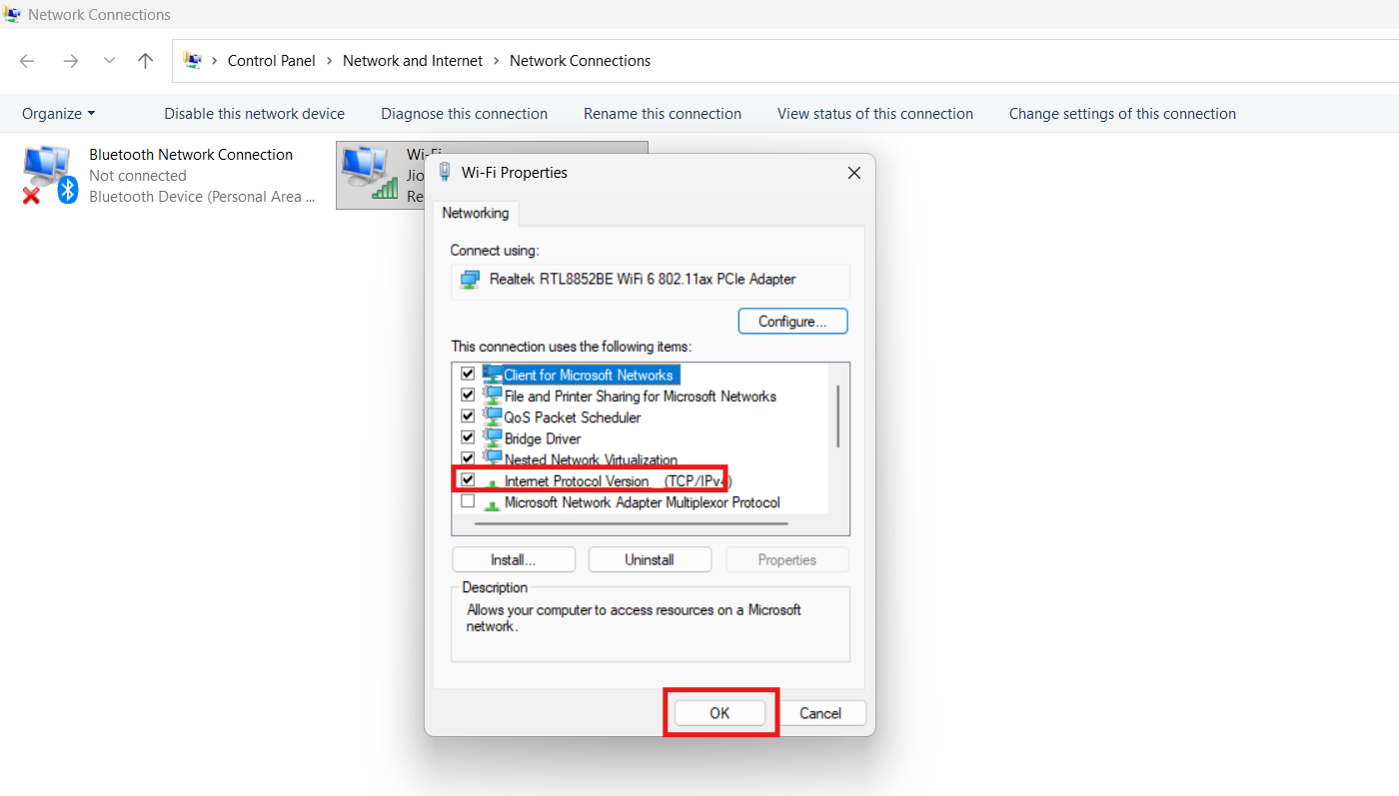Click Diagnose this connection
1399x796 pixels.
465,114
